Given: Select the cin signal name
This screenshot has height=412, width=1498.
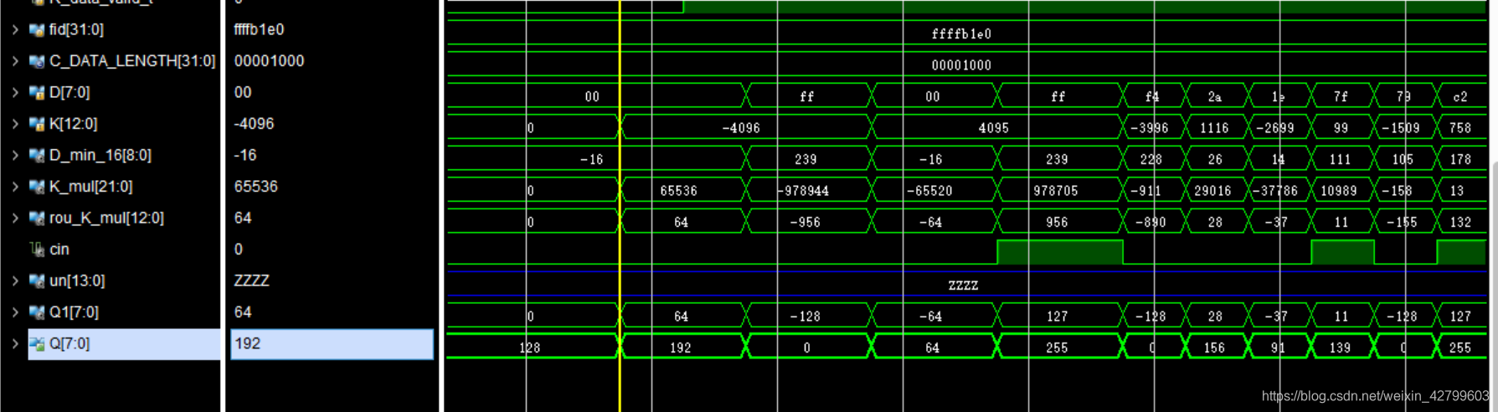Looking at the screenshot, I should click(59, 250).
